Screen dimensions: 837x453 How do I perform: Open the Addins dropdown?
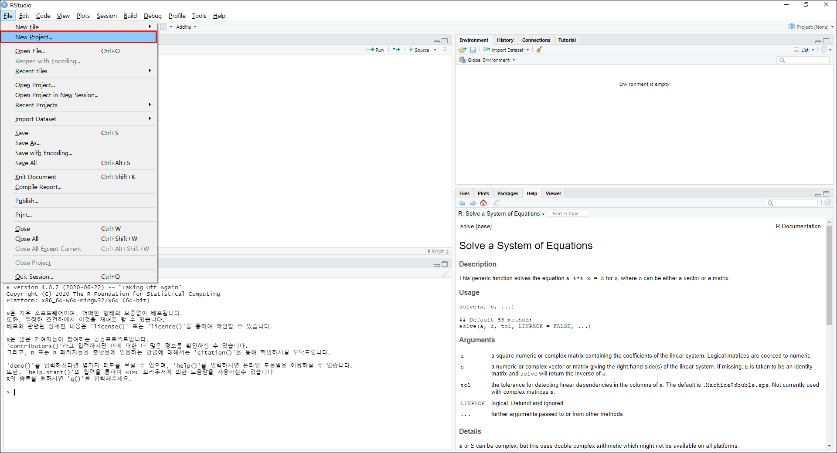(186, 27)
